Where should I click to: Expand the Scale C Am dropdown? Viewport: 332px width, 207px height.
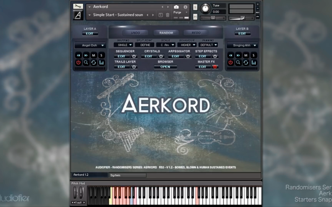point(166,45)
